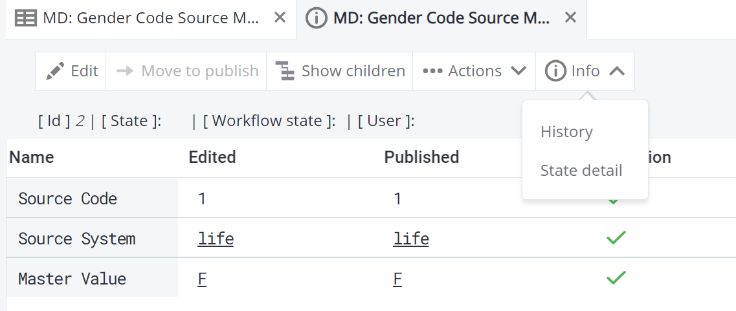Click green checkmark in Master Value row

(x=616, y=278)
